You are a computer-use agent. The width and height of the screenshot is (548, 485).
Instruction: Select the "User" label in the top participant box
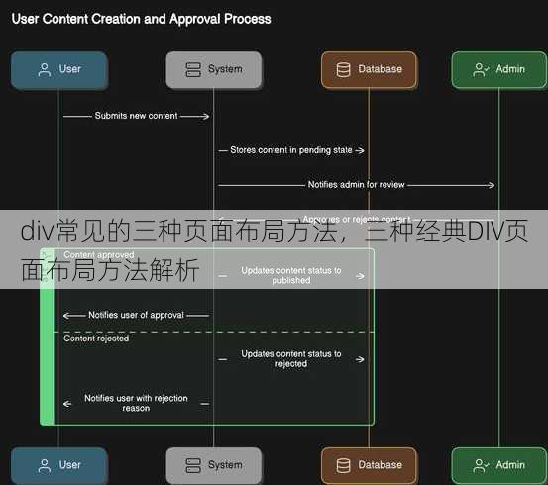70,69
